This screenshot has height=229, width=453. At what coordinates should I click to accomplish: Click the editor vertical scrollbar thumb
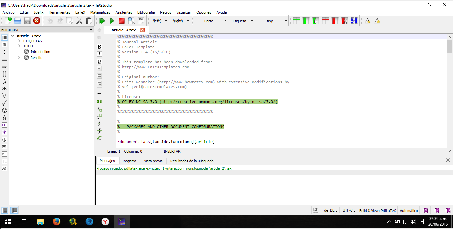[x=450, y=46]
